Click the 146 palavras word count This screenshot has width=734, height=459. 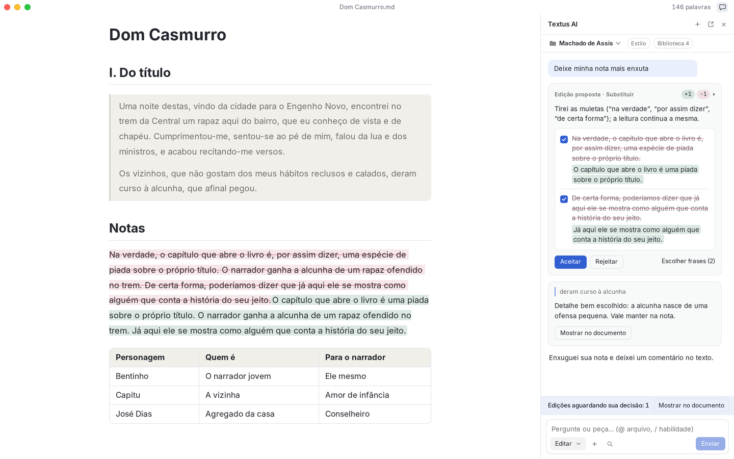point(691,7)
